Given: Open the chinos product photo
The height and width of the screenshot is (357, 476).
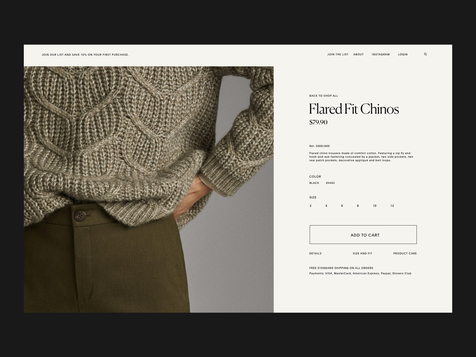Looking at the screenshot, I should pos(149,190).
